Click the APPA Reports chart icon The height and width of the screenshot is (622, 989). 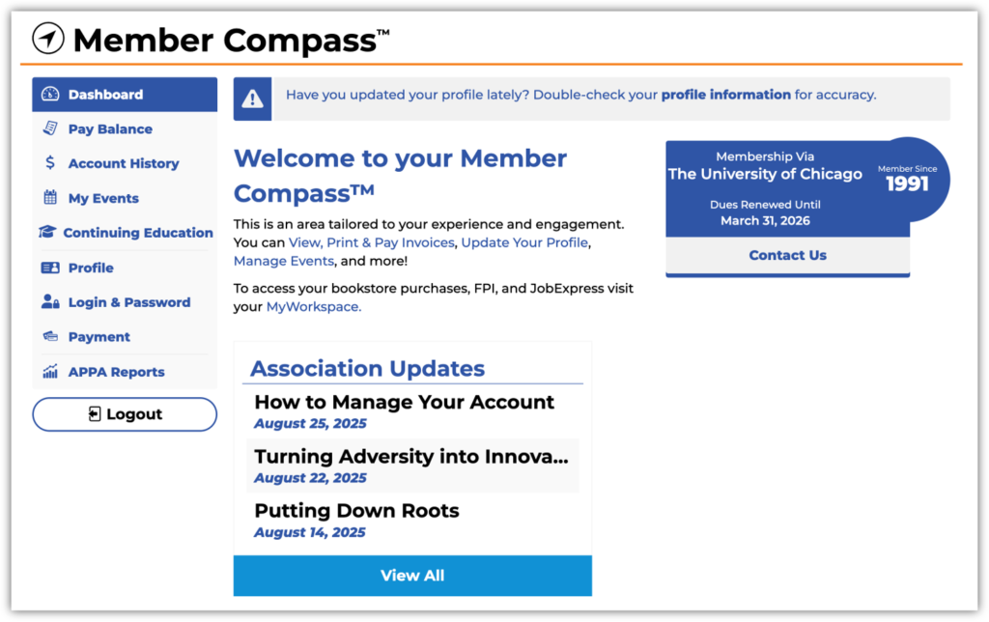pos(50,372)
